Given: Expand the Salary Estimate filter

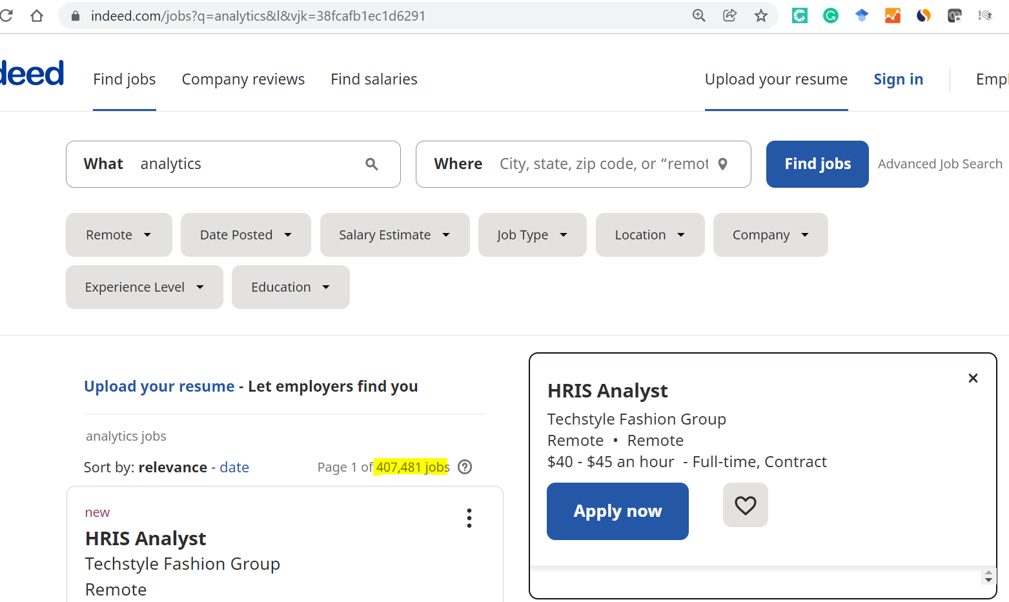Looking at the screenshot, I should tap(394, 235).
